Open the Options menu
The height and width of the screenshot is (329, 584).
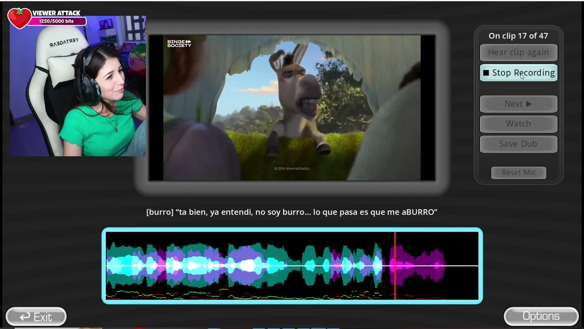pos(541,316)
